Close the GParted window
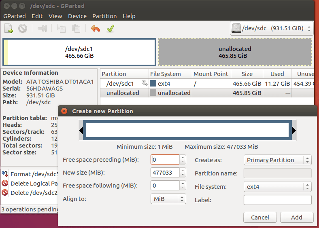Screen dimensions: 319x228 [x=7, y=6]
